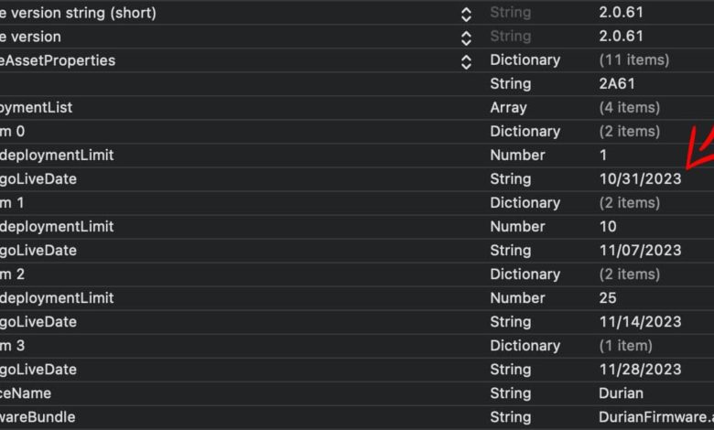Select the version string (short) key
This screenshot has width=714, height=430.
[78, 13]
